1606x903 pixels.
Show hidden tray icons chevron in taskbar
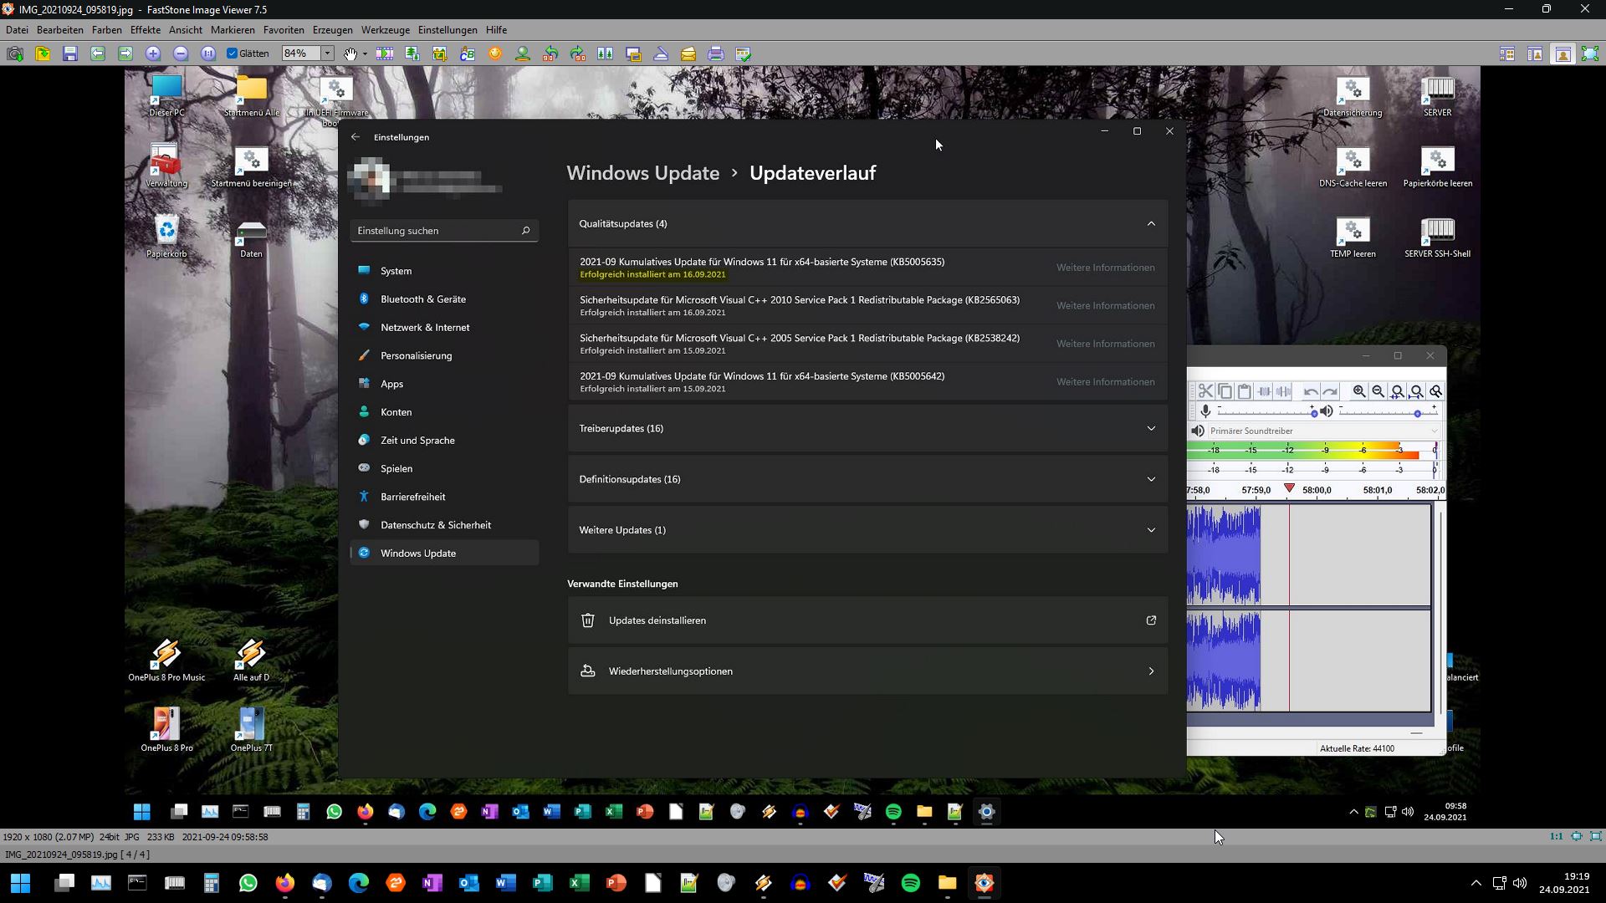(x=1476, y=883)
